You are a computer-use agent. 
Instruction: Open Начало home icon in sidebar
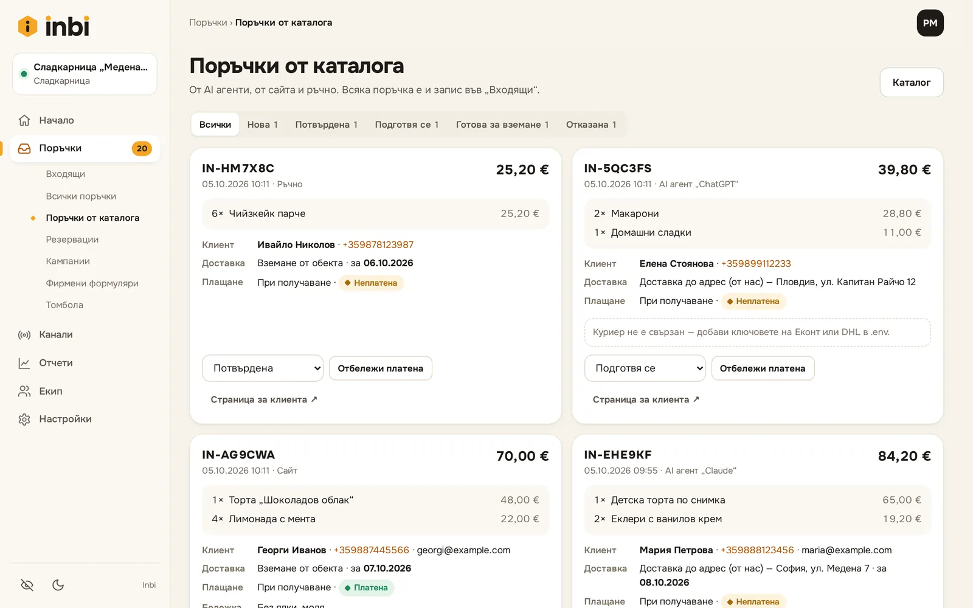point(24,120)
